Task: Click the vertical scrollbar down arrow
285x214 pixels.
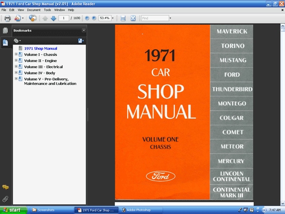Action: 283,203
